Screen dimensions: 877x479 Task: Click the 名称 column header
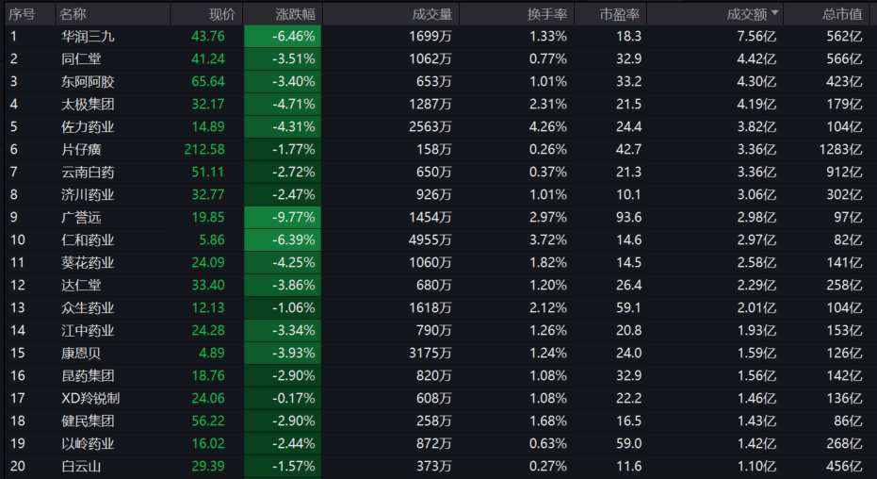(x=73, y=14)
